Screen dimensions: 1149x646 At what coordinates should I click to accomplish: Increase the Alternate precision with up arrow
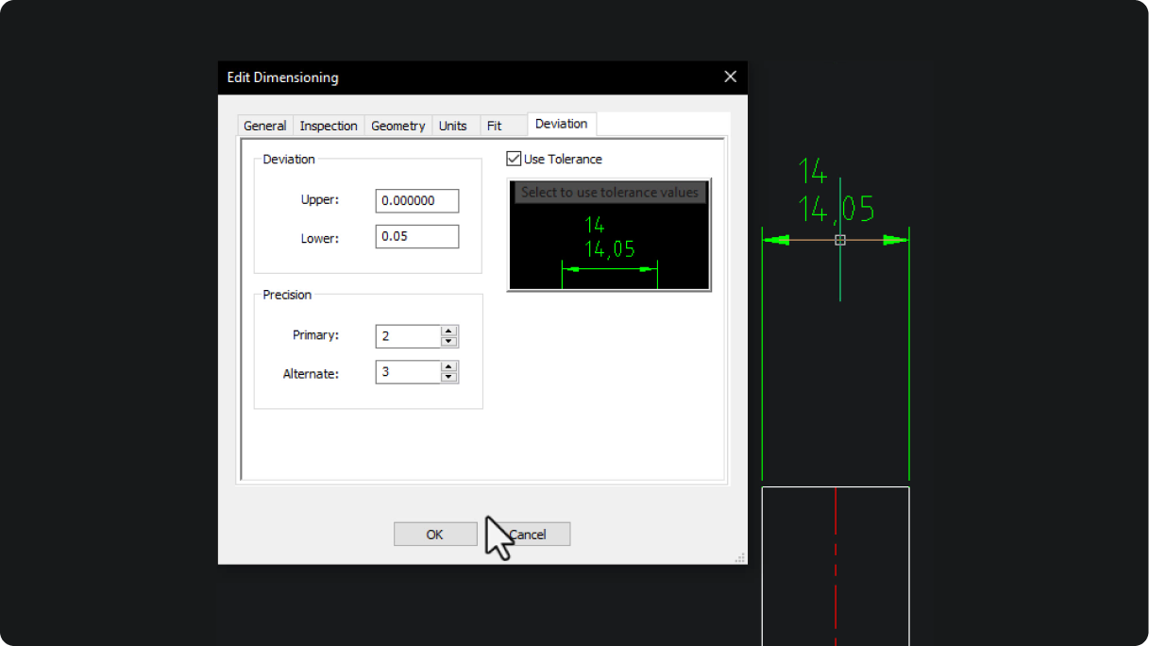[449, 366]
